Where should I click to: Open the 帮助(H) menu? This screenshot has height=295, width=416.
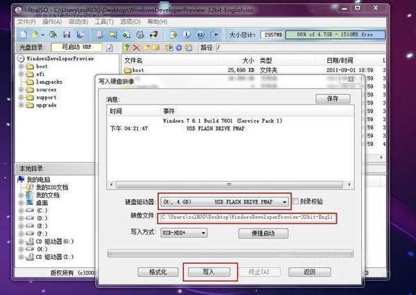point(157,21)
